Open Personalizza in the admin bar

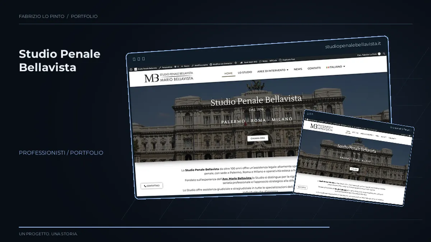click(166, 67)
